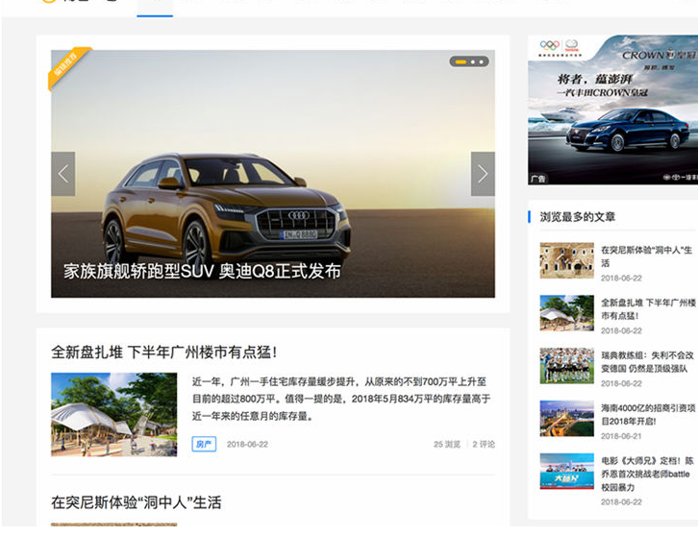The image size is (698, 536).
Task: Select the first yellow carousel indicator
Action: click(x=461, y=61)
